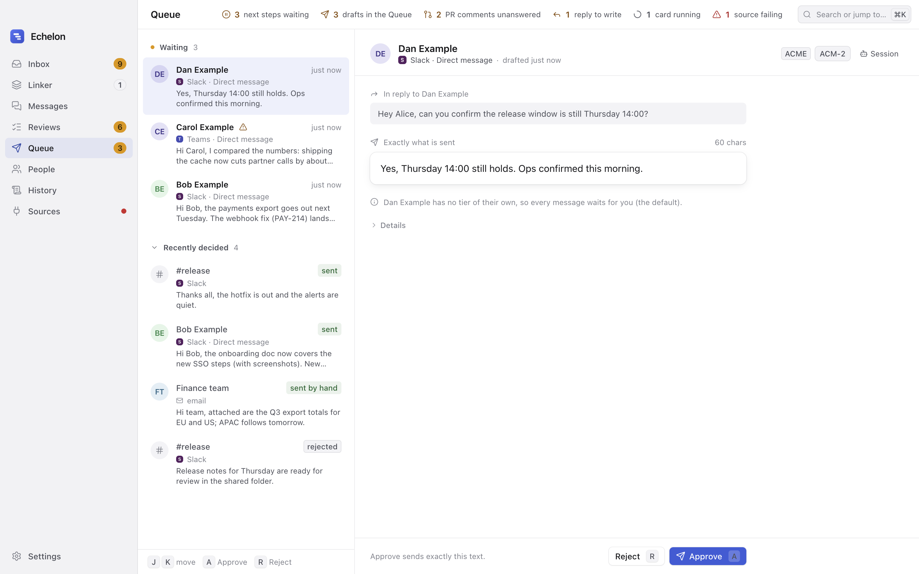This screenshot has width=919, height=574.
Task: Reject the draft reply
Action: pyautogui.click(x=636, y=556)
